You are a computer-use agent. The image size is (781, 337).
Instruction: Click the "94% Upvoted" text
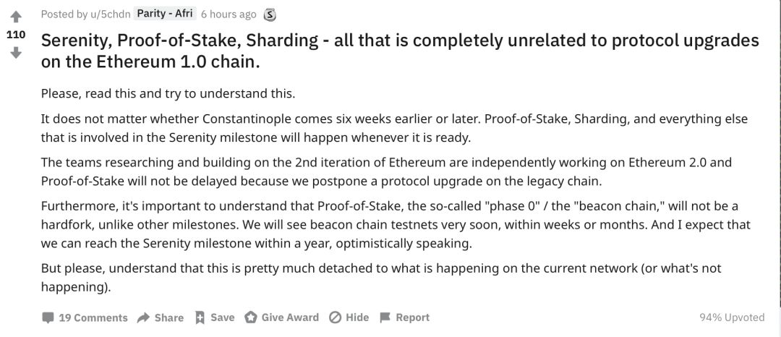(732, 317)
